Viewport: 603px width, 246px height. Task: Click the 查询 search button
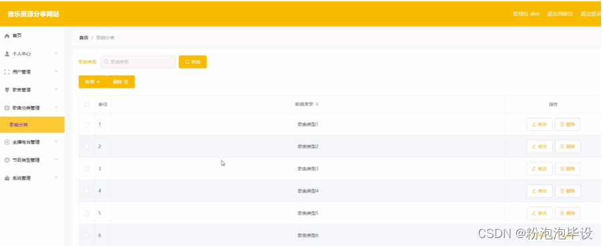pyautogui.click(x=193, y=62)
